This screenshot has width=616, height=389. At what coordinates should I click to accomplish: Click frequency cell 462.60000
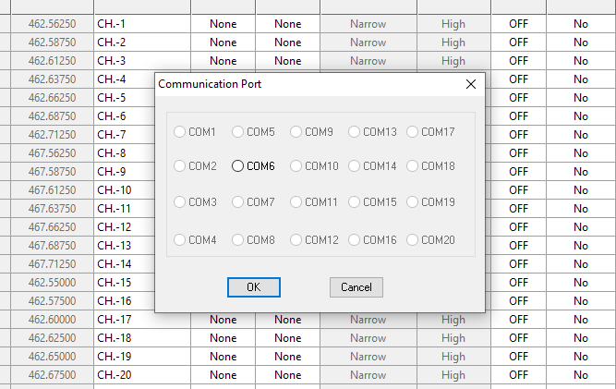pos(53,320)
